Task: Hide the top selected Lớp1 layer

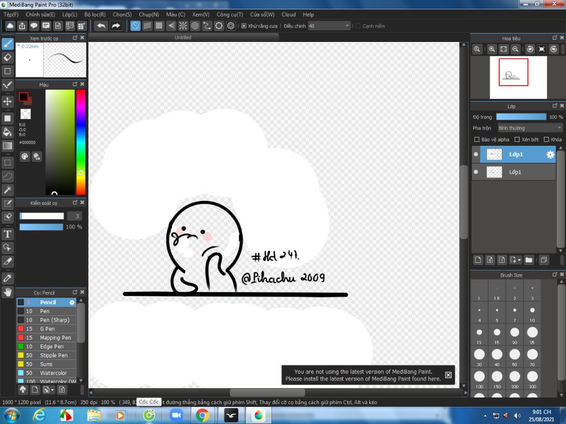Action: [476, 155]
